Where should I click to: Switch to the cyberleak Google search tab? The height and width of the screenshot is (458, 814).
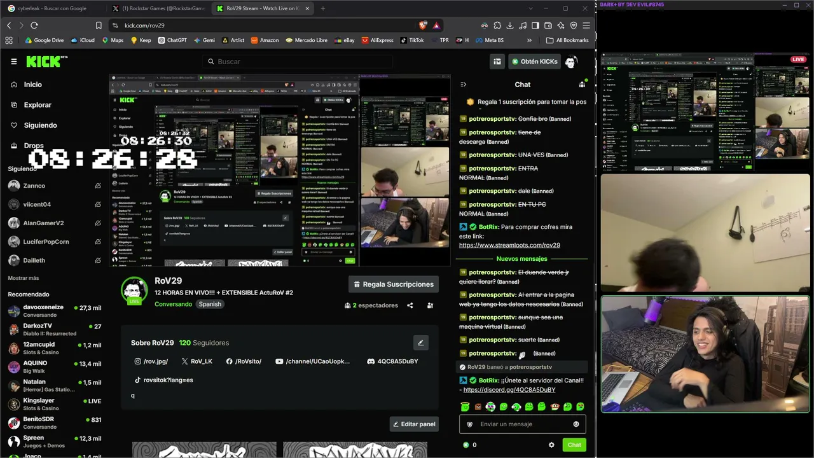coord(52,8)
